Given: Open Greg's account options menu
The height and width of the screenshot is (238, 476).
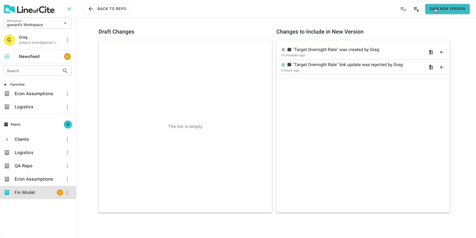Looking at the screenshot, I should pos(67,40).
